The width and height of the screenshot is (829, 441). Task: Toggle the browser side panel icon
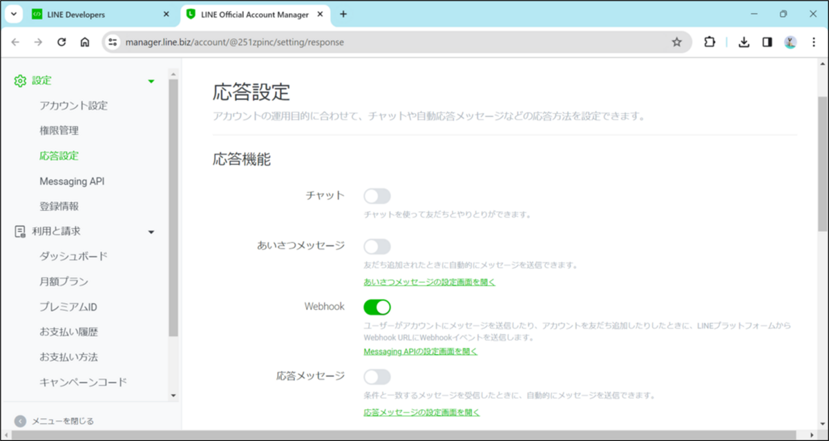767,42
